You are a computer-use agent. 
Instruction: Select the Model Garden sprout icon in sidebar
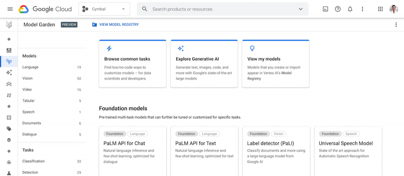[x=9, y=62]
